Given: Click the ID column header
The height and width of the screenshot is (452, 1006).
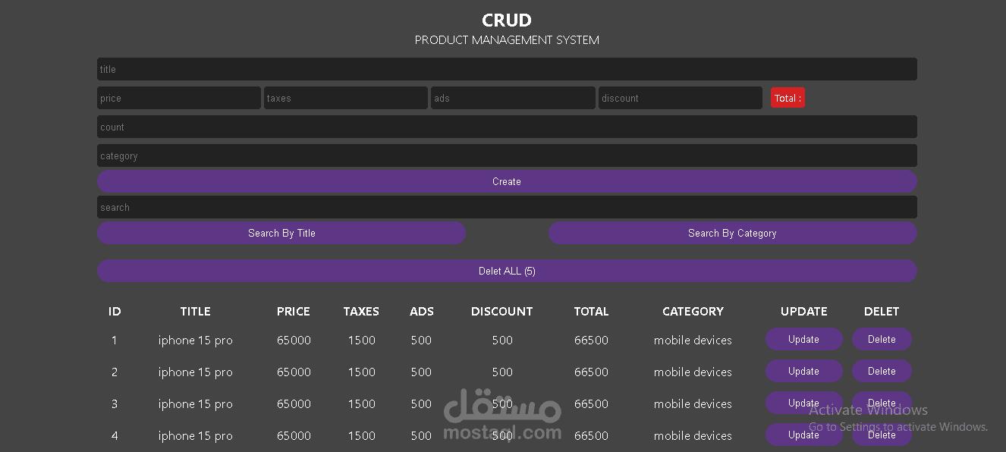Looking at the screenshot, I should (x=115, y=311).
